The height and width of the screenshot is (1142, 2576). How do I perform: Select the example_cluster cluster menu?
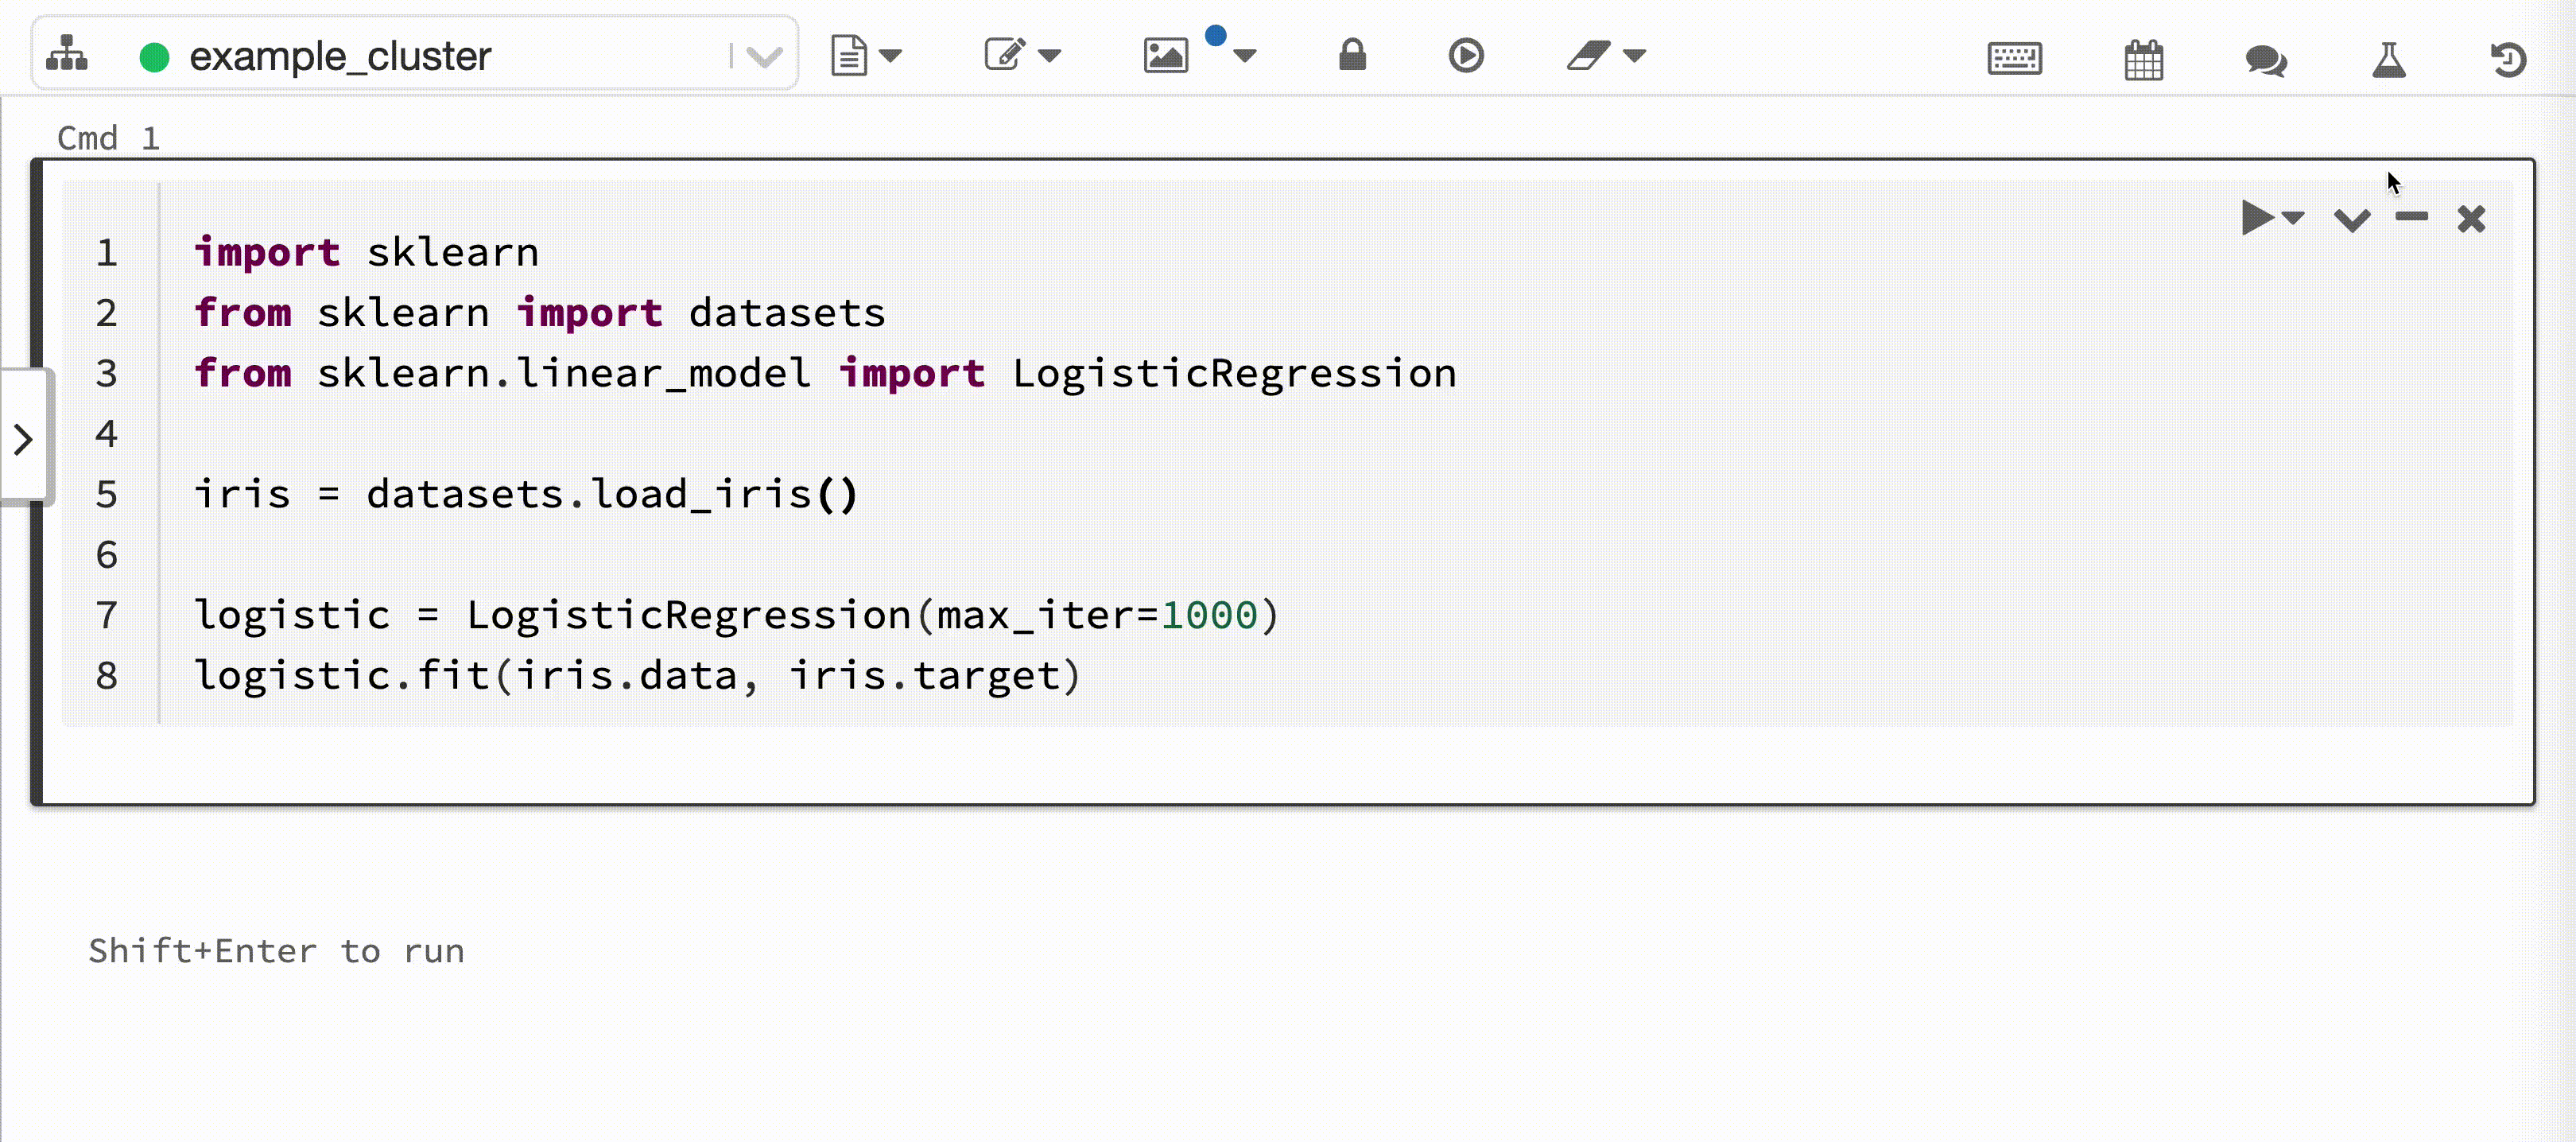point(764,56)
